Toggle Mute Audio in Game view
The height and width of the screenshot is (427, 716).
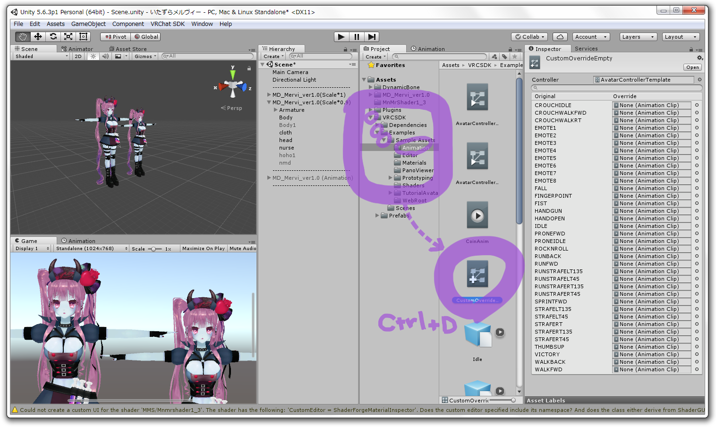click(243, 249)
